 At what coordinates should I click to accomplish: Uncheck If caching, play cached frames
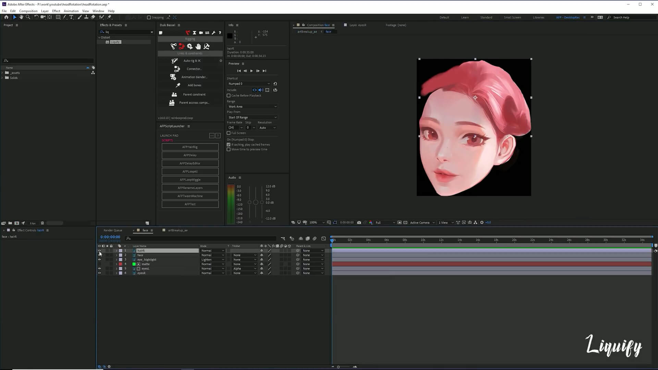tap(229, 145)
